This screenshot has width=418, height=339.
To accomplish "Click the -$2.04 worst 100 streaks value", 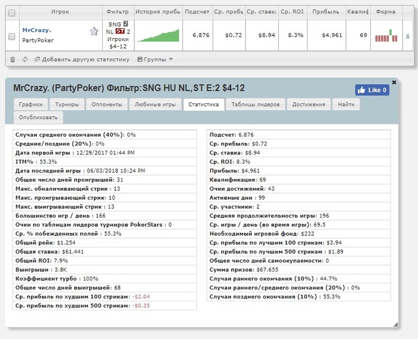I will (x=141, y=297).
